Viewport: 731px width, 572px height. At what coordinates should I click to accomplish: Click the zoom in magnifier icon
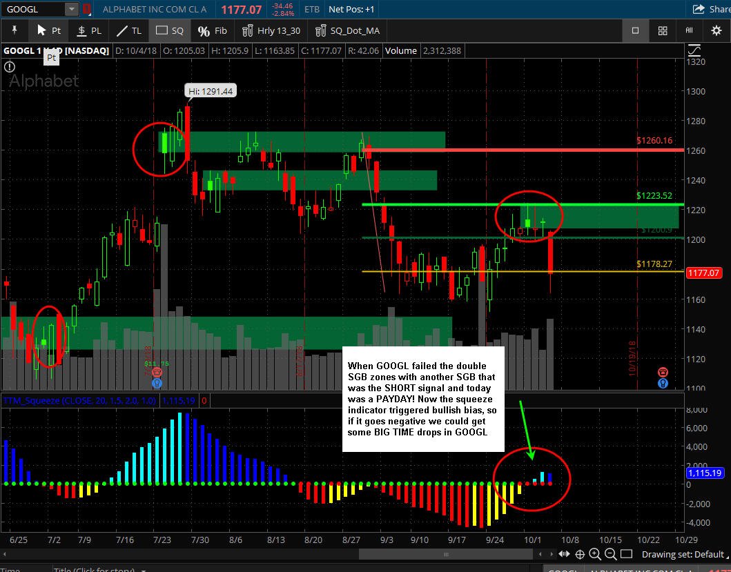(595, 554)
